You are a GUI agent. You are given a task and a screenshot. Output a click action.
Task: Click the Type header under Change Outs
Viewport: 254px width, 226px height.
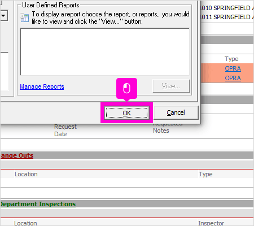click(x=205, y=174)
